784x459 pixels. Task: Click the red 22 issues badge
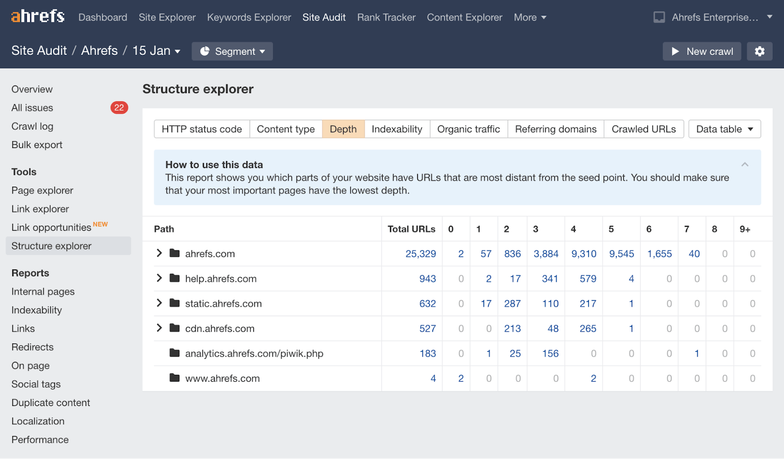click(x=119, y=108)
